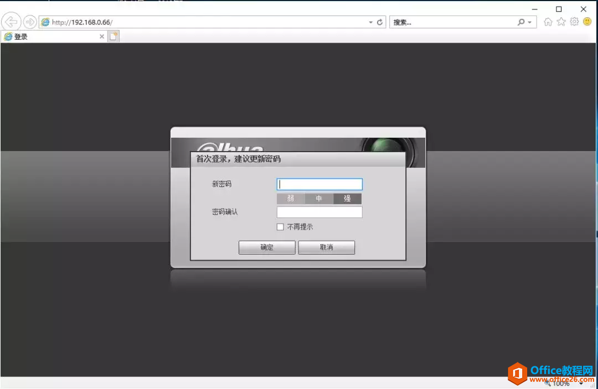Expand the search provider dropdown arrow
Viewport: 598px width, 389px height.
(530, 22)
